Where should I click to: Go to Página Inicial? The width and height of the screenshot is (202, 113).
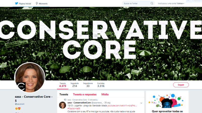click(x=25, y=4)
